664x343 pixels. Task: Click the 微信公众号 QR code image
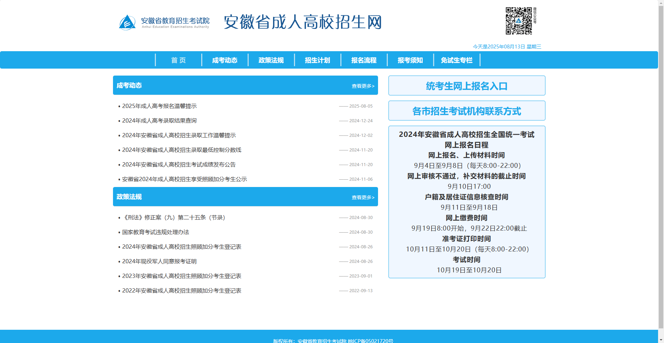point(519,21)
